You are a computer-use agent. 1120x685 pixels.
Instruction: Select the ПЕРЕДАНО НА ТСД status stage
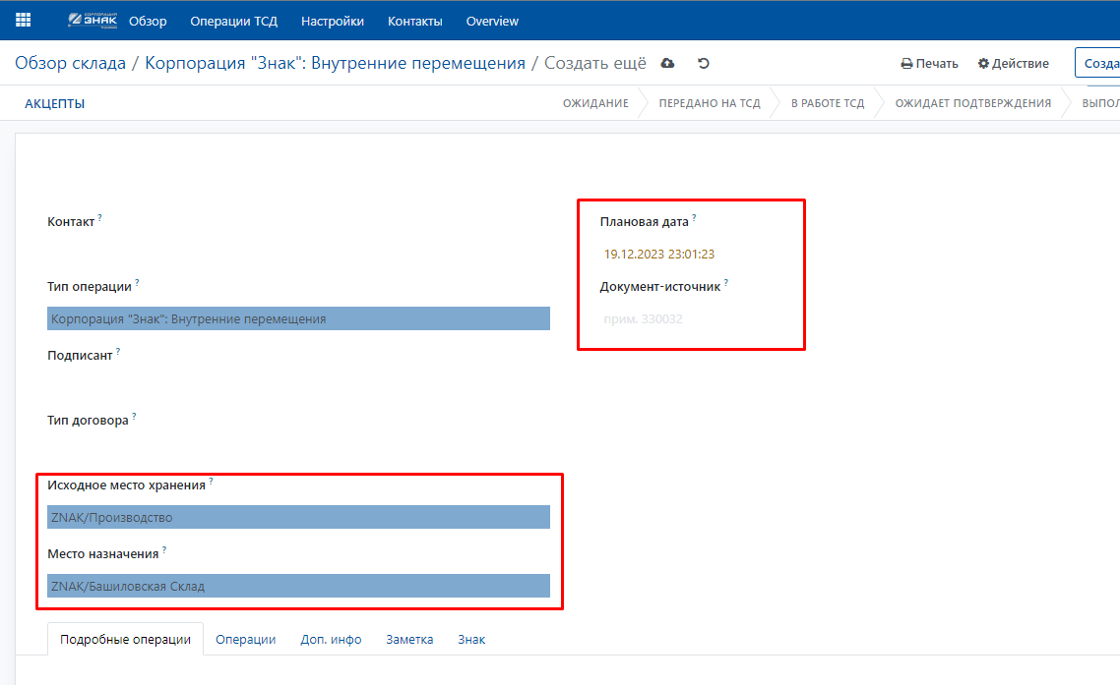pyautogui.click(x=710, y=103)
